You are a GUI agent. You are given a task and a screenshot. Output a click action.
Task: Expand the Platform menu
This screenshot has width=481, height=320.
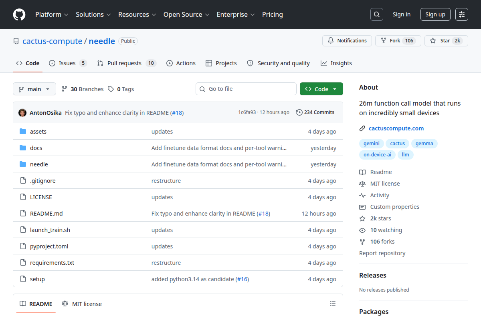pyautogui.click(x=52, y=14)
